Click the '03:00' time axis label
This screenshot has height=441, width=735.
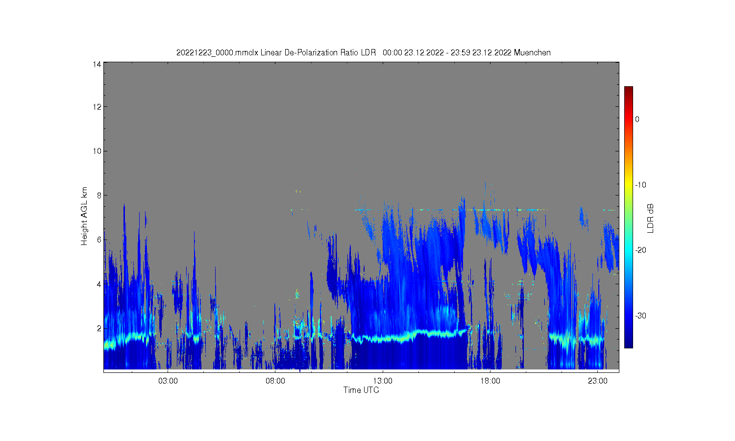(168, 381)
